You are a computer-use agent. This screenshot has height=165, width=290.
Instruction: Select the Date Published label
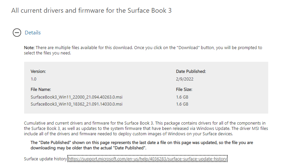[191, 71]
